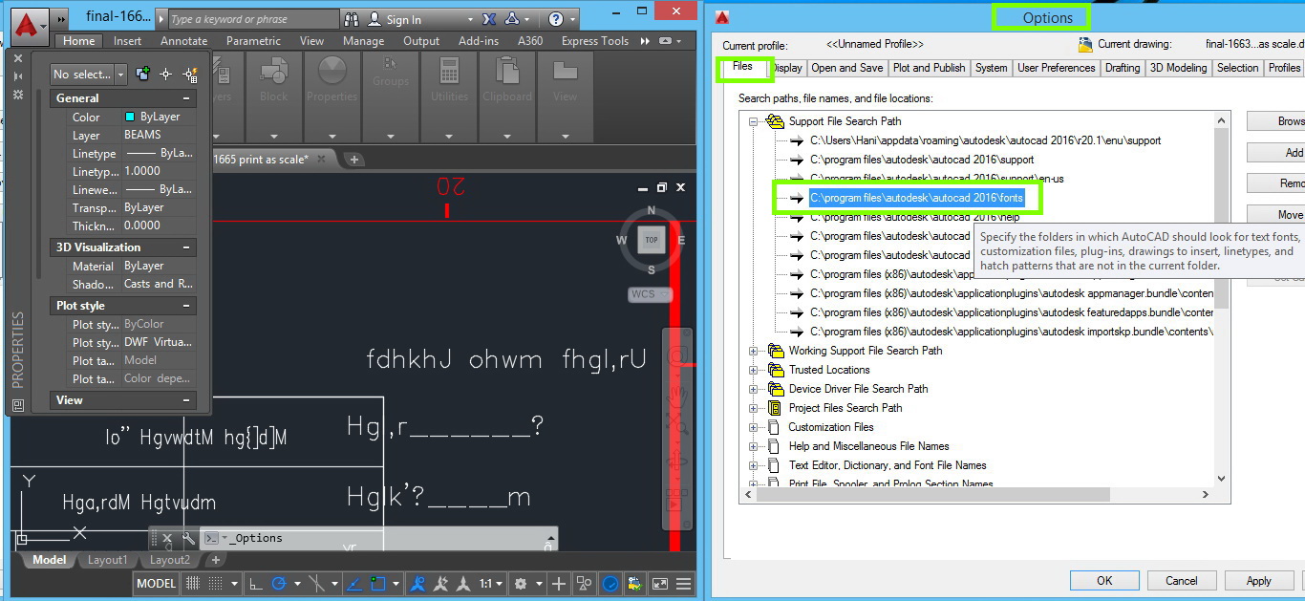The width and height of the screenshot is (1305, 601).
Task: Expand the Trusted Locations node
Action: point(754,370)
